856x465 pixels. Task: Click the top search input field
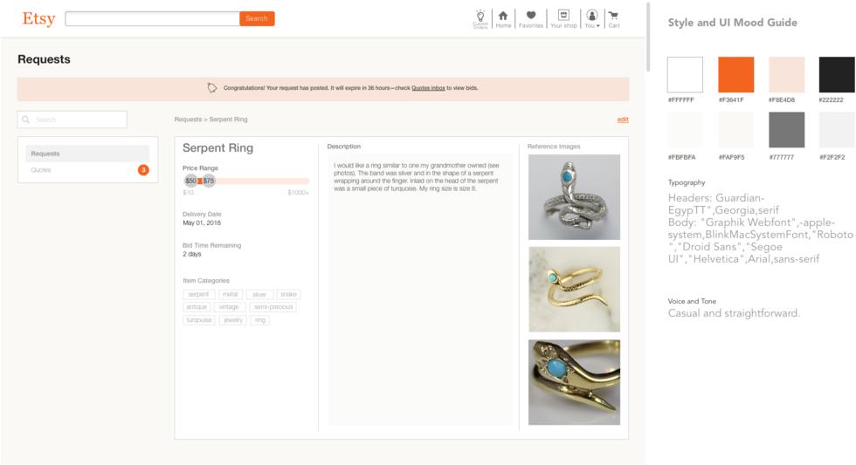[152, 18]
